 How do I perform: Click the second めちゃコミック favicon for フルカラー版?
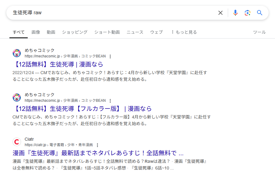(17, 98)
